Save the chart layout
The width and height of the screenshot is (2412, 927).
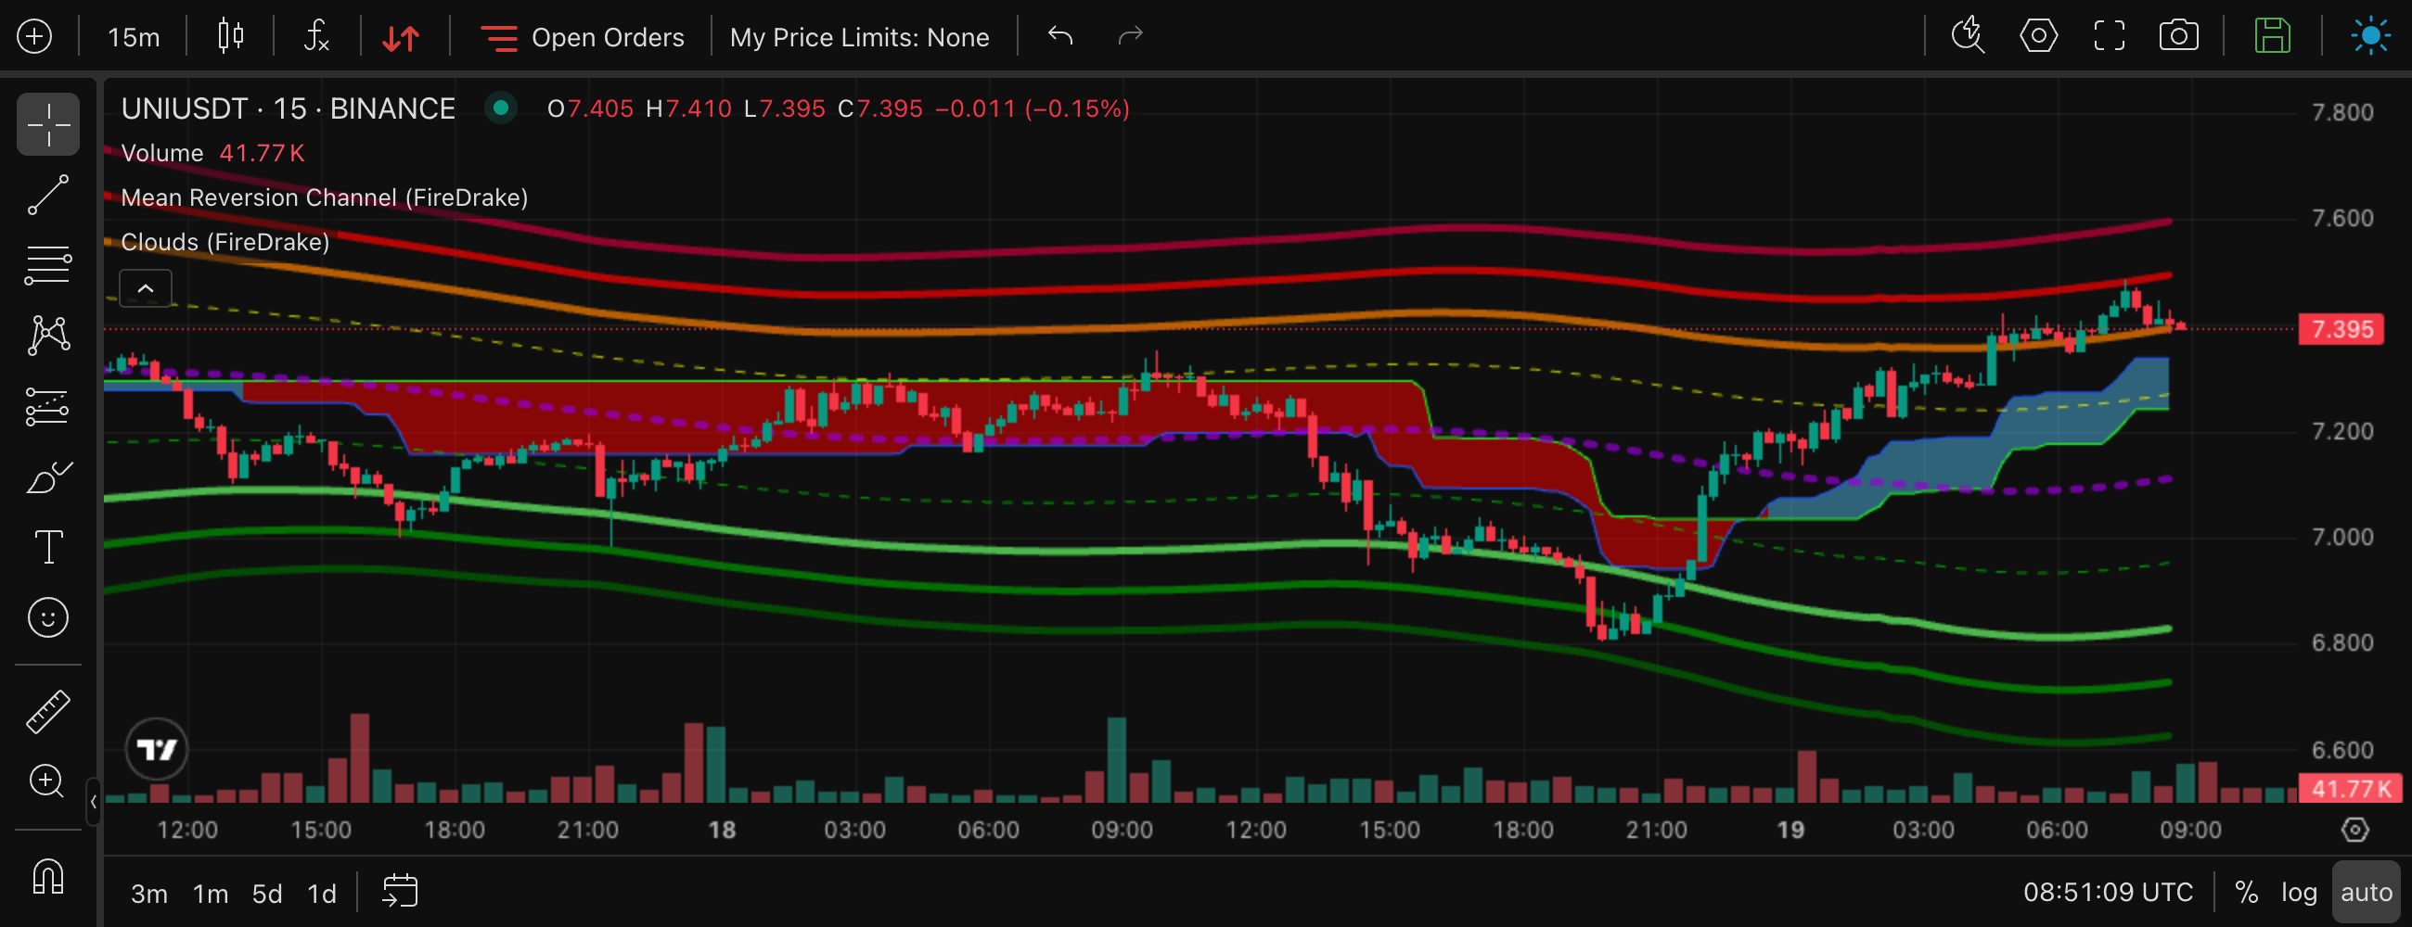coord(2273,36)
